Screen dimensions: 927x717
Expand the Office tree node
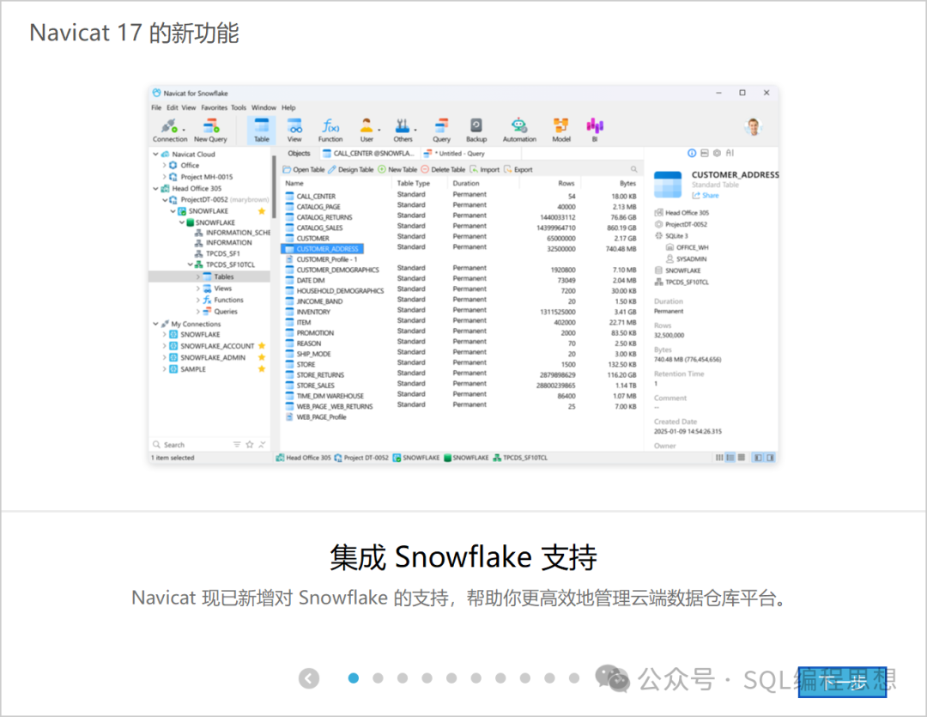(x=164, y=165)
